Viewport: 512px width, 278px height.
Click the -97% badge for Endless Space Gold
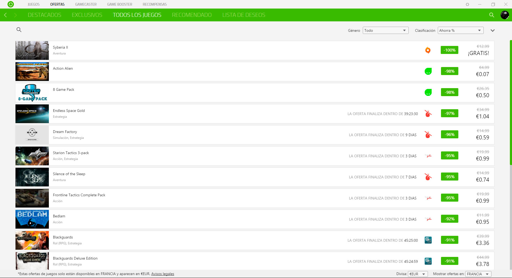pos(450,113)
